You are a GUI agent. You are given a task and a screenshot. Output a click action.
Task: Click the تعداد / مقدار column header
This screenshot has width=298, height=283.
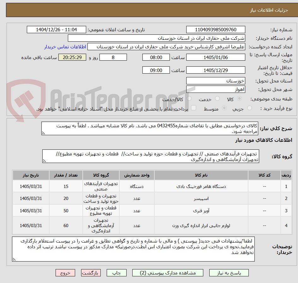(x=66, y=175)
